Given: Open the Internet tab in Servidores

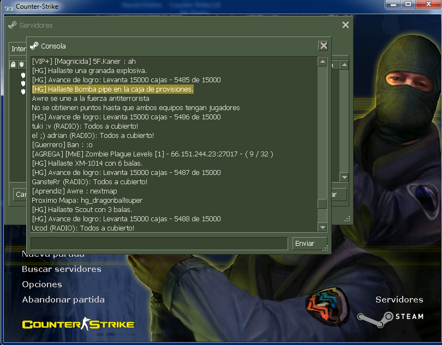Looking at the screenshot, I should [18, 49].
